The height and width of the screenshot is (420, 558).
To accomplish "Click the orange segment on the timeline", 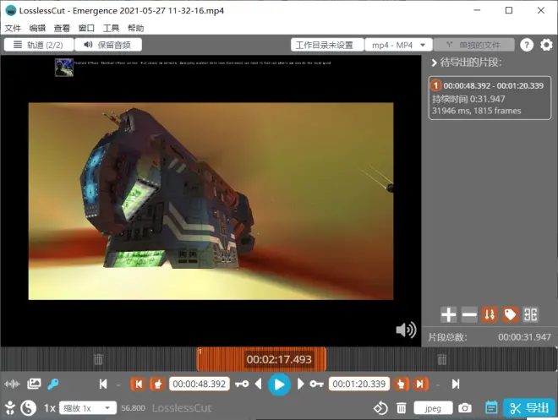I will pyautogui.click(x=261, y=359).
